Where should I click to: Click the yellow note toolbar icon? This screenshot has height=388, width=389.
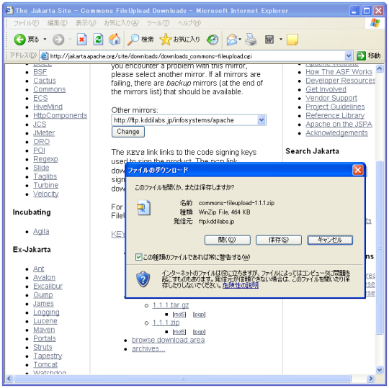click(292, 40)
